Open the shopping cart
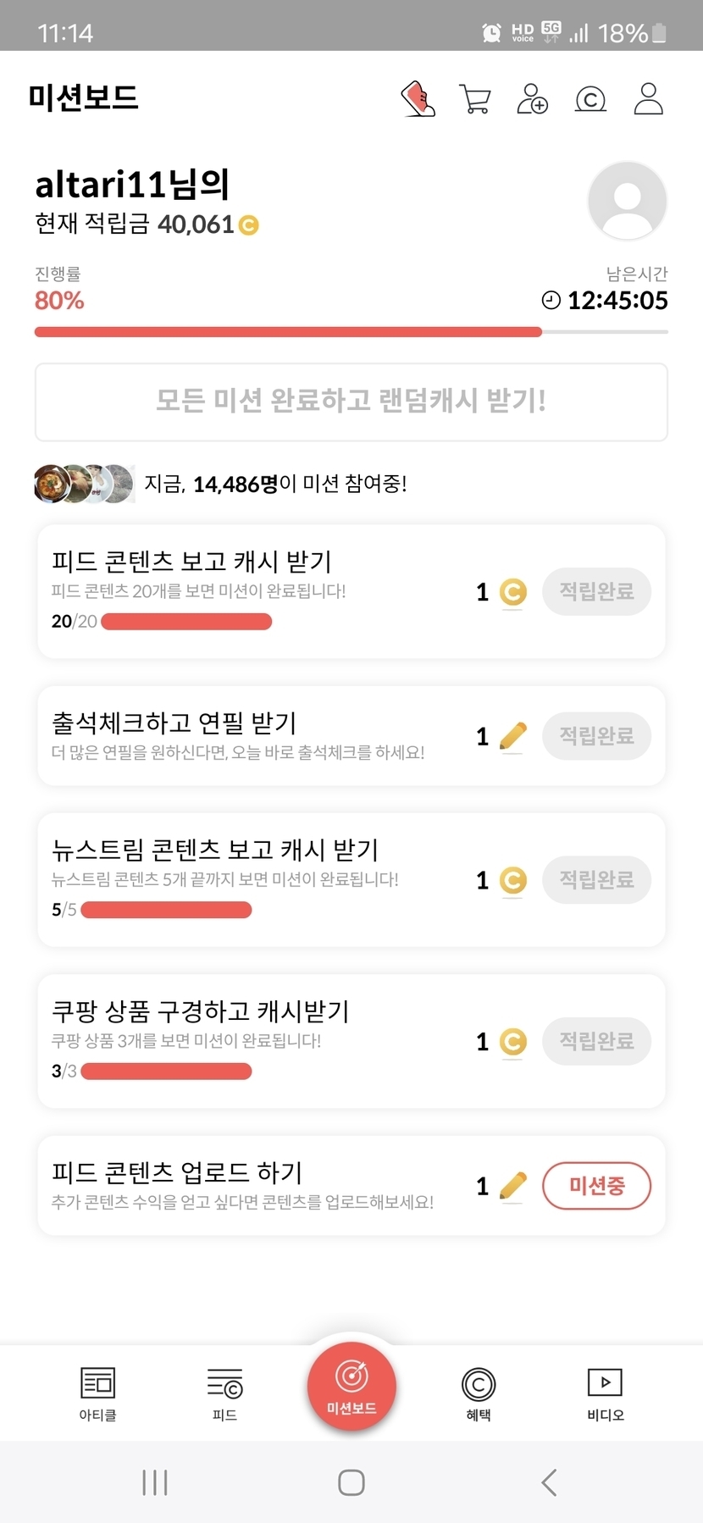 point(474,98)
